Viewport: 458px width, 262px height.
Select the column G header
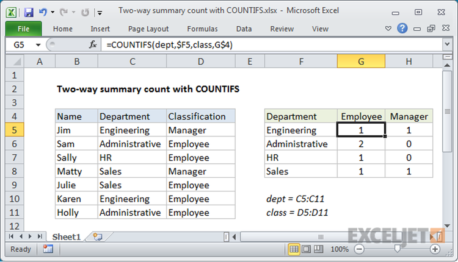[361, 62]
